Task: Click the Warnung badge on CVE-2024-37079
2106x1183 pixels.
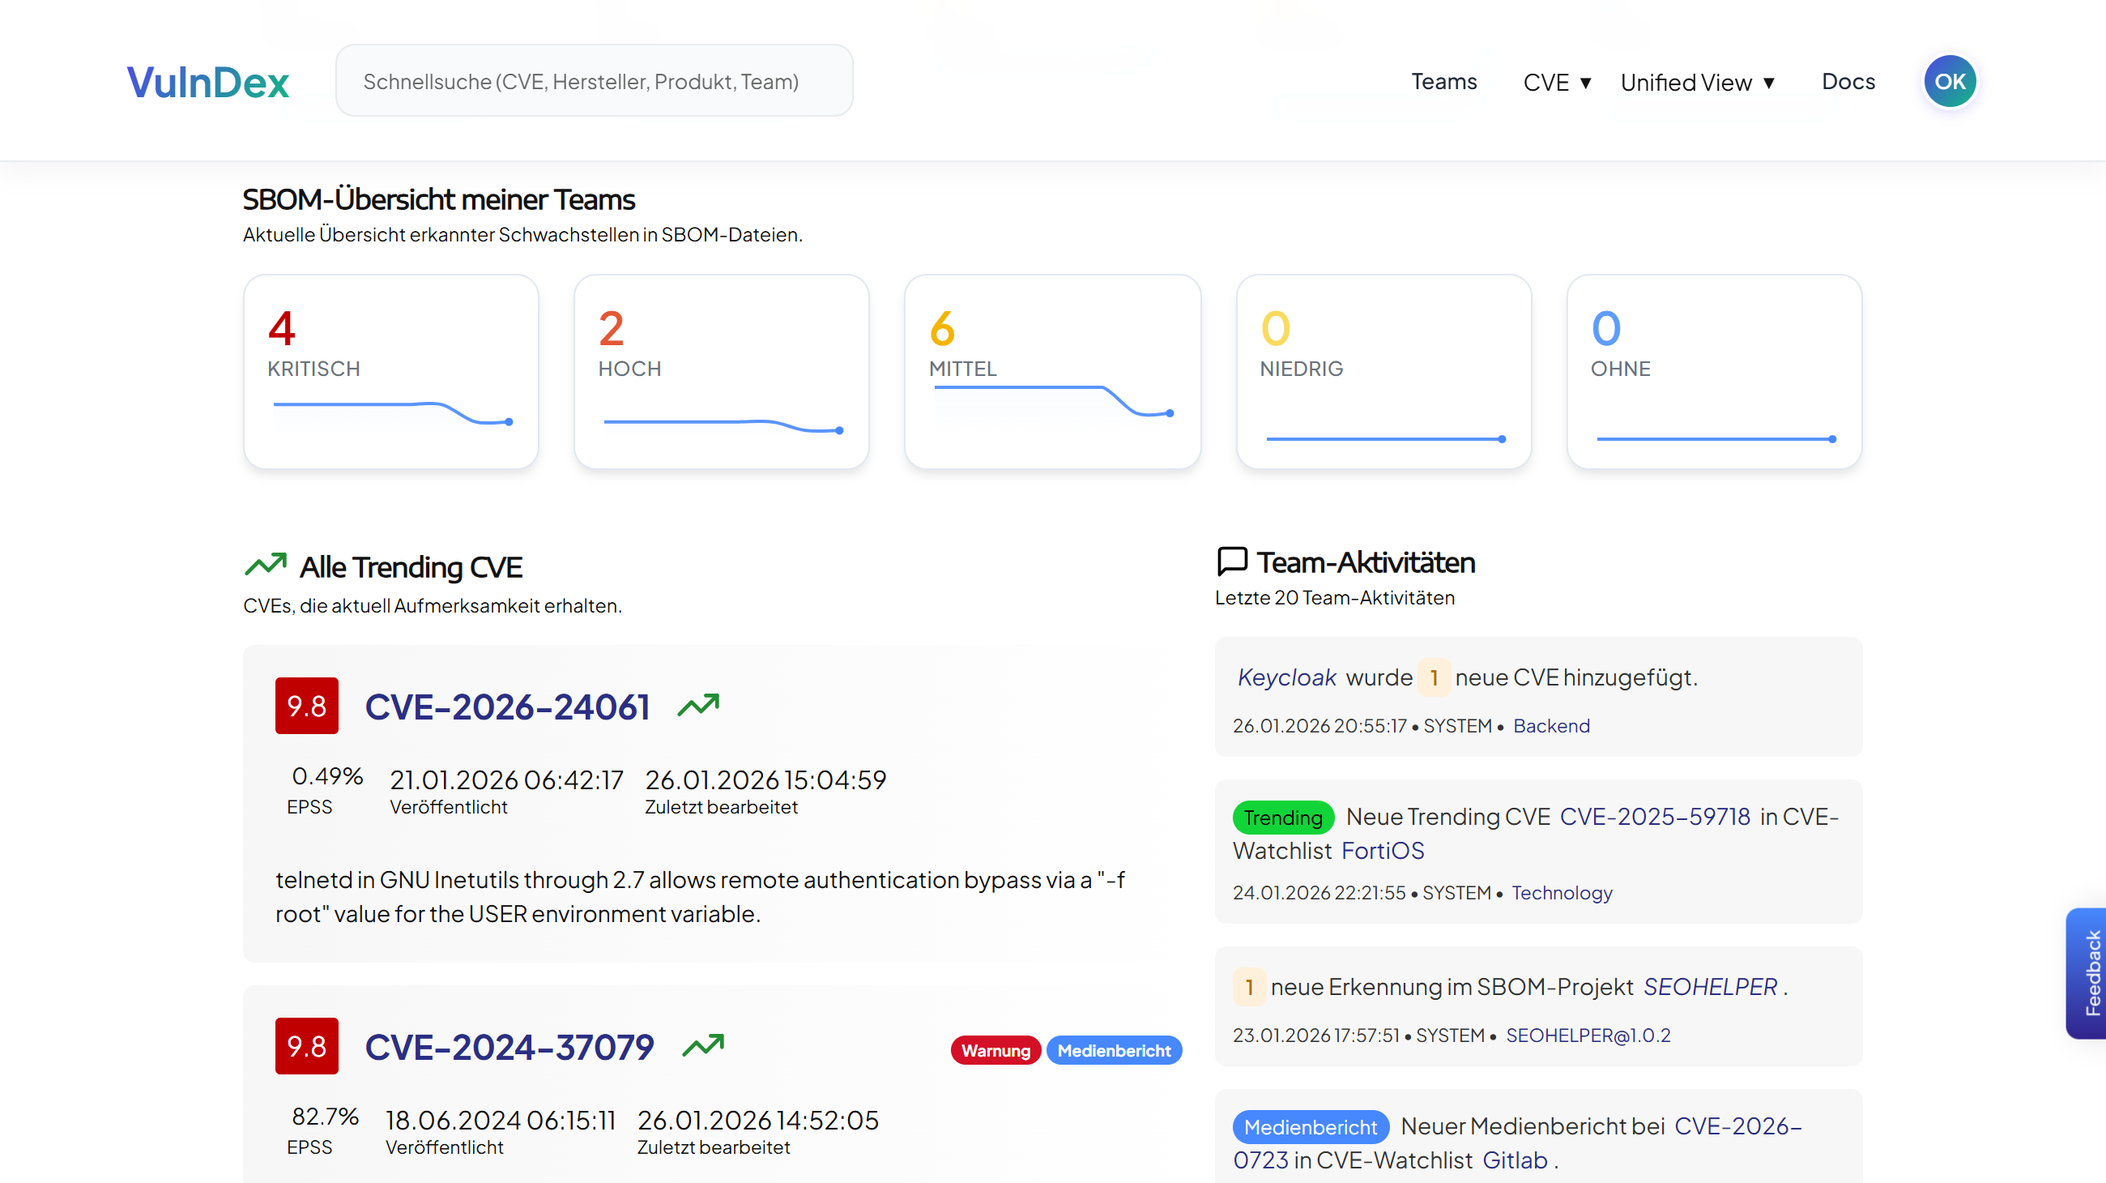Action: tap(995, 1050)
